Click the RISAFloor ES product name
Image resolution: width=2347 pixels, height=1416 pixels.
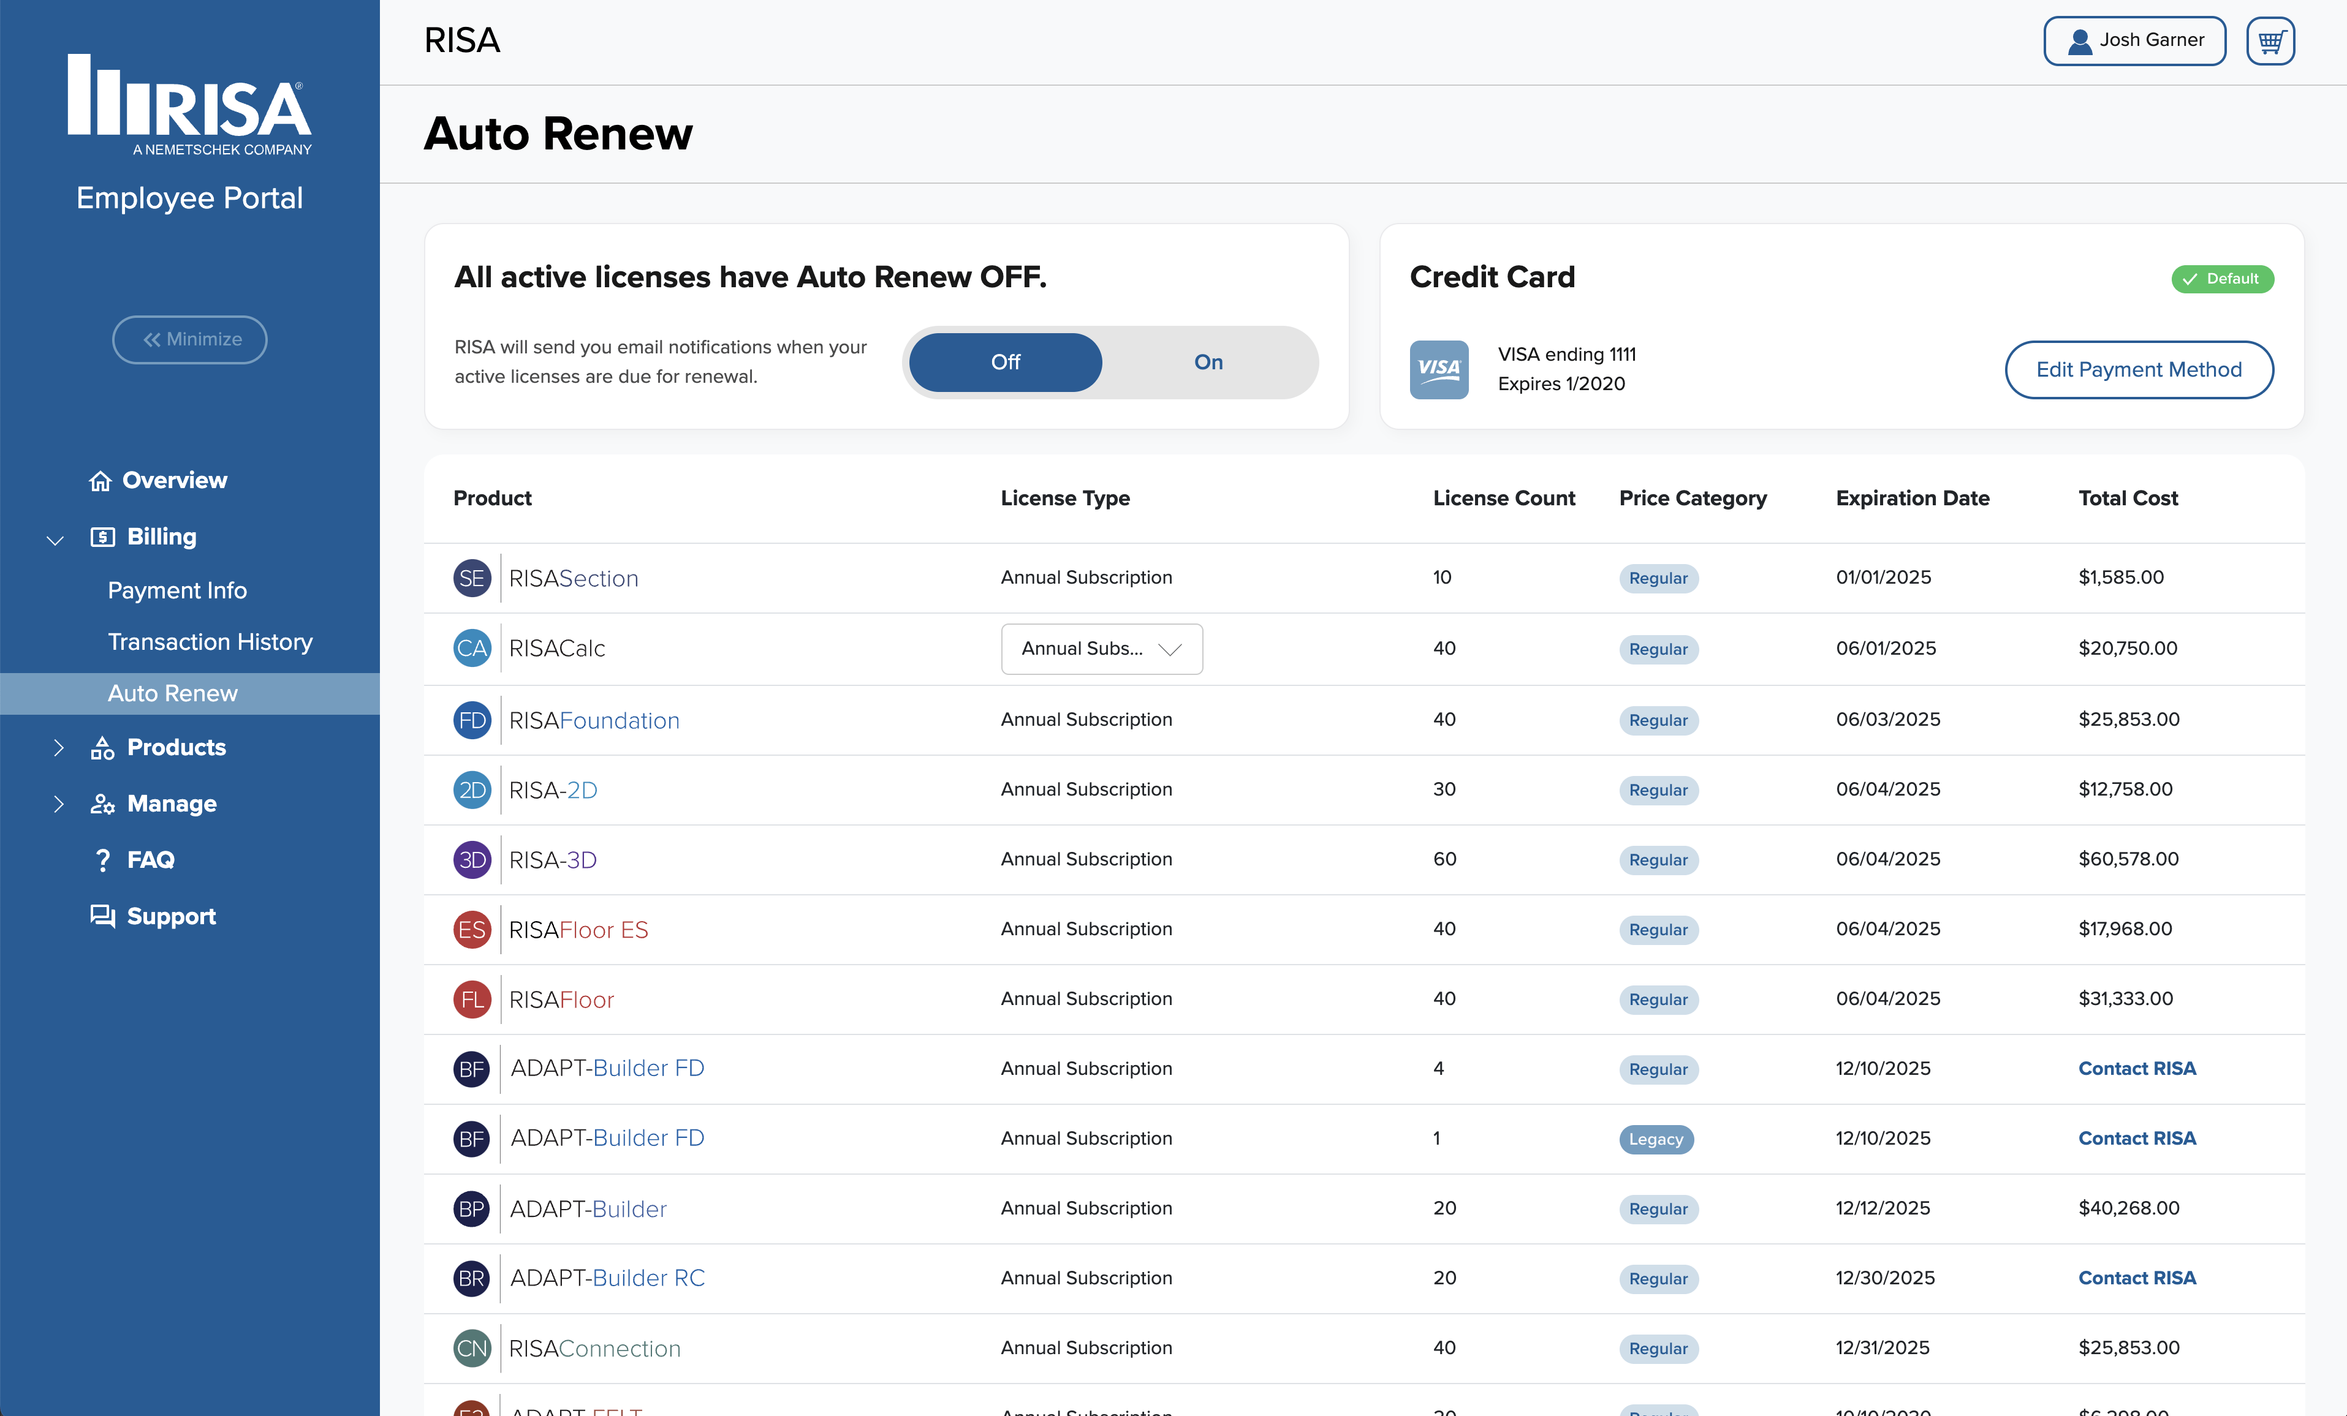[x=578, y=929]
